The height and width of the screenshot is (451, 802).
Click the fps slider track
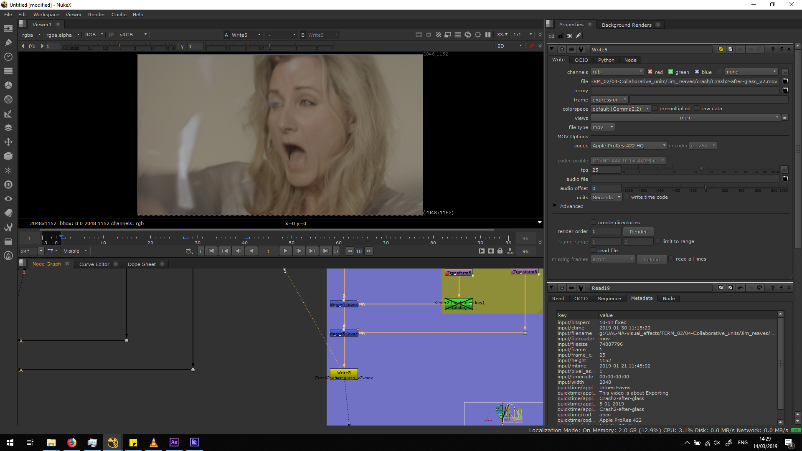point(668,169)
